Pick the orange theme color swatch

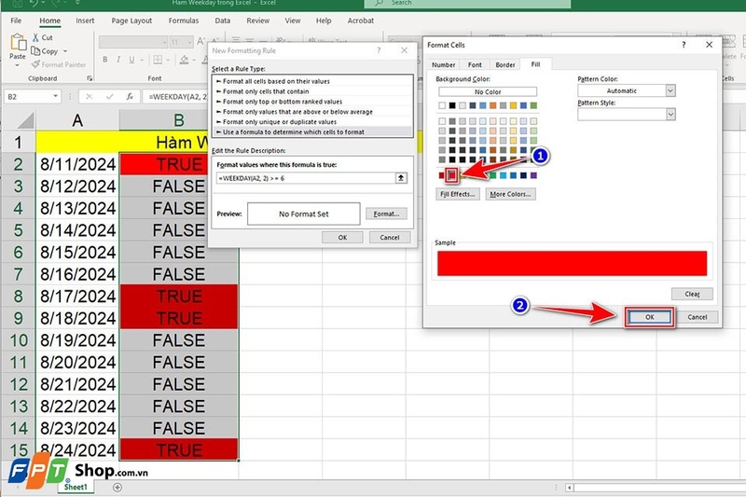pos(493,105)
